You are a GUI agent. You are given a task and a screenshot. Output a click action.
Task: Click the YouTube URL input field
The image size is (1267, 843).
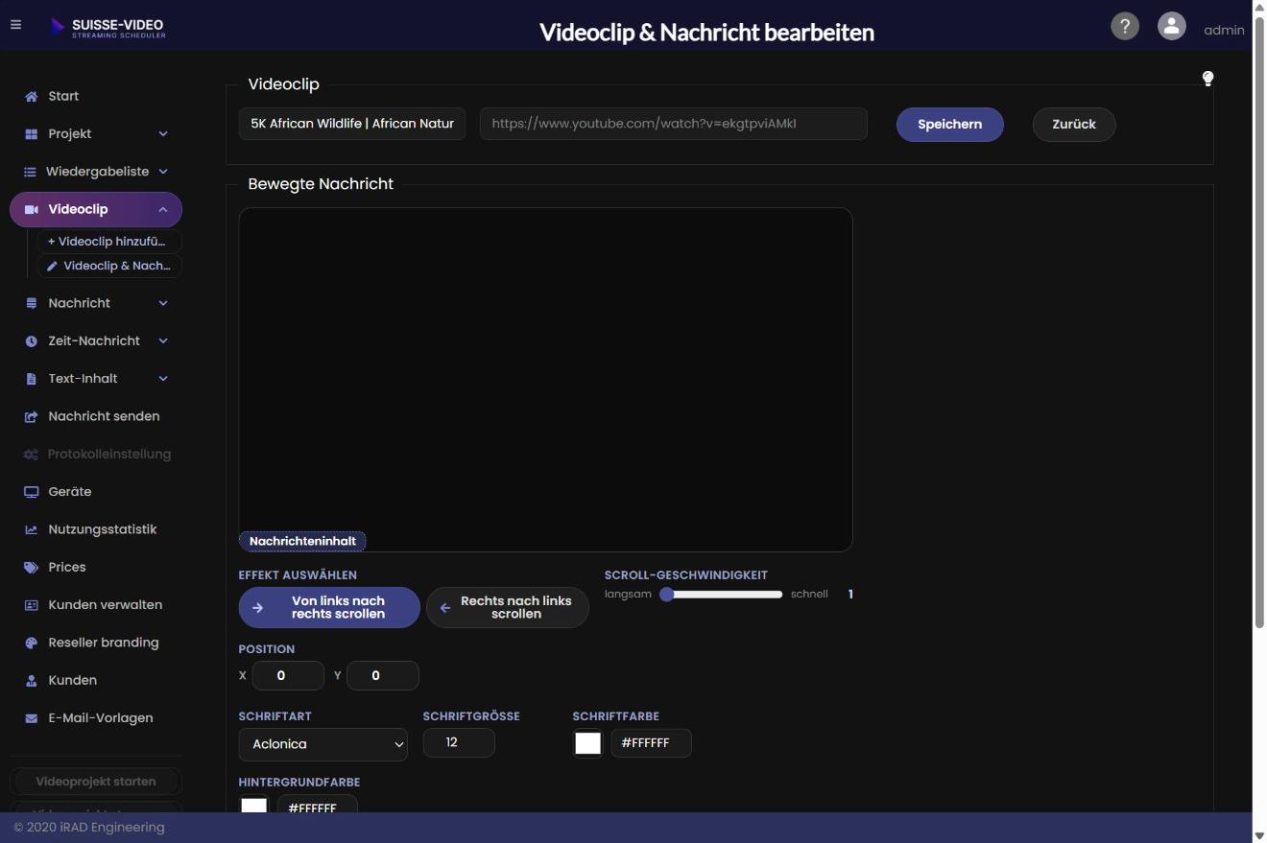click(674, 124)
